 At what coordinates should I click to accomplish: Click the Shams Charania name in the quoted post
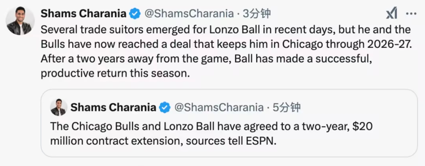tap(113, 107)
